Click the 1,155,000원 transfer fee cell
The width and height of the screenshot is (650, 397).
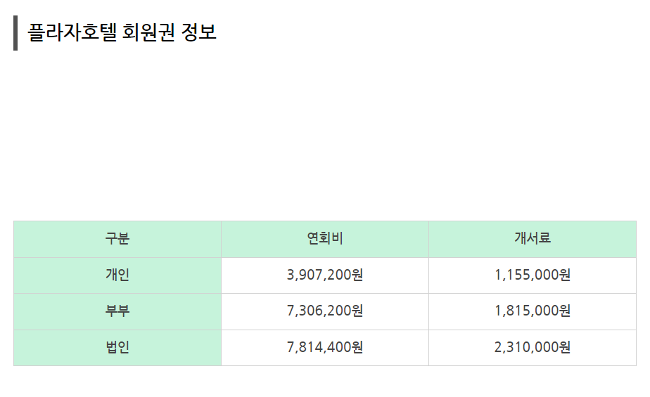533,275
